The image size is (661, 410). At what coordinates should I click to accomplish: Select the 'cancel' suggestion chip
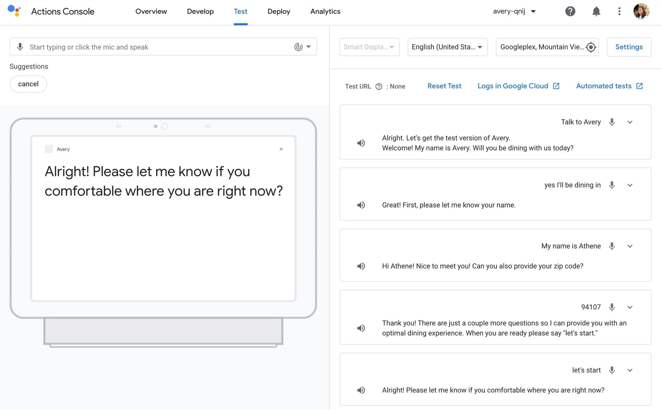click(28, 84)
